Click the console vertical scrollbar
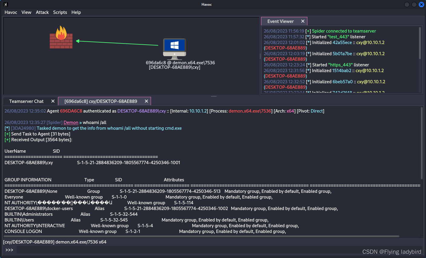This screenshot has width=426, height=258. click(x=422, y=143)
